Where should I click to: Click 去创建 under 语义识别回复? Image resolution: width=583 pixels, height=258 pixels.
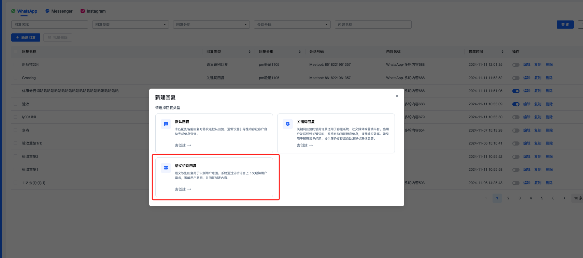tap(183, 189)
